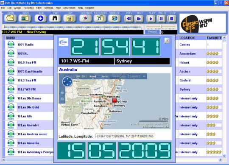Go to previous station with Prev
This screenshot has height=165, width=229.
click(x=128, y=19)
